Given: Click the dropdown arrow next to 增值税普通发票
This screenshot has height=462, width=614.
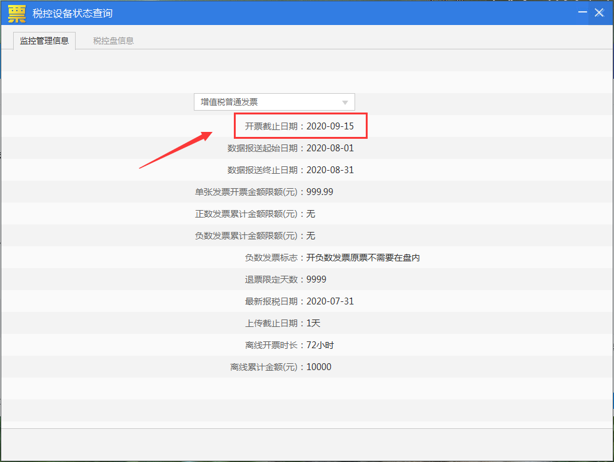Looking at the screenshot, I should pos(345,102).
